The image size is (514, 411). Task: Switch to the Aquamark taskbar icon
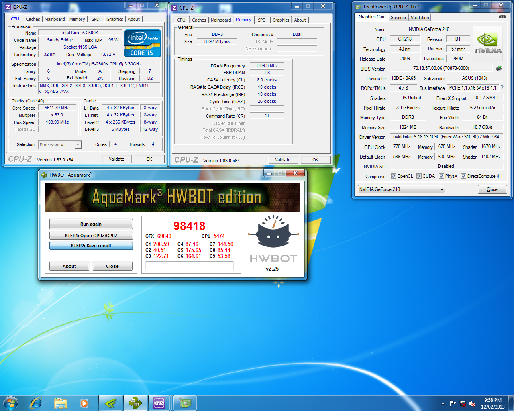click(135, 403)
